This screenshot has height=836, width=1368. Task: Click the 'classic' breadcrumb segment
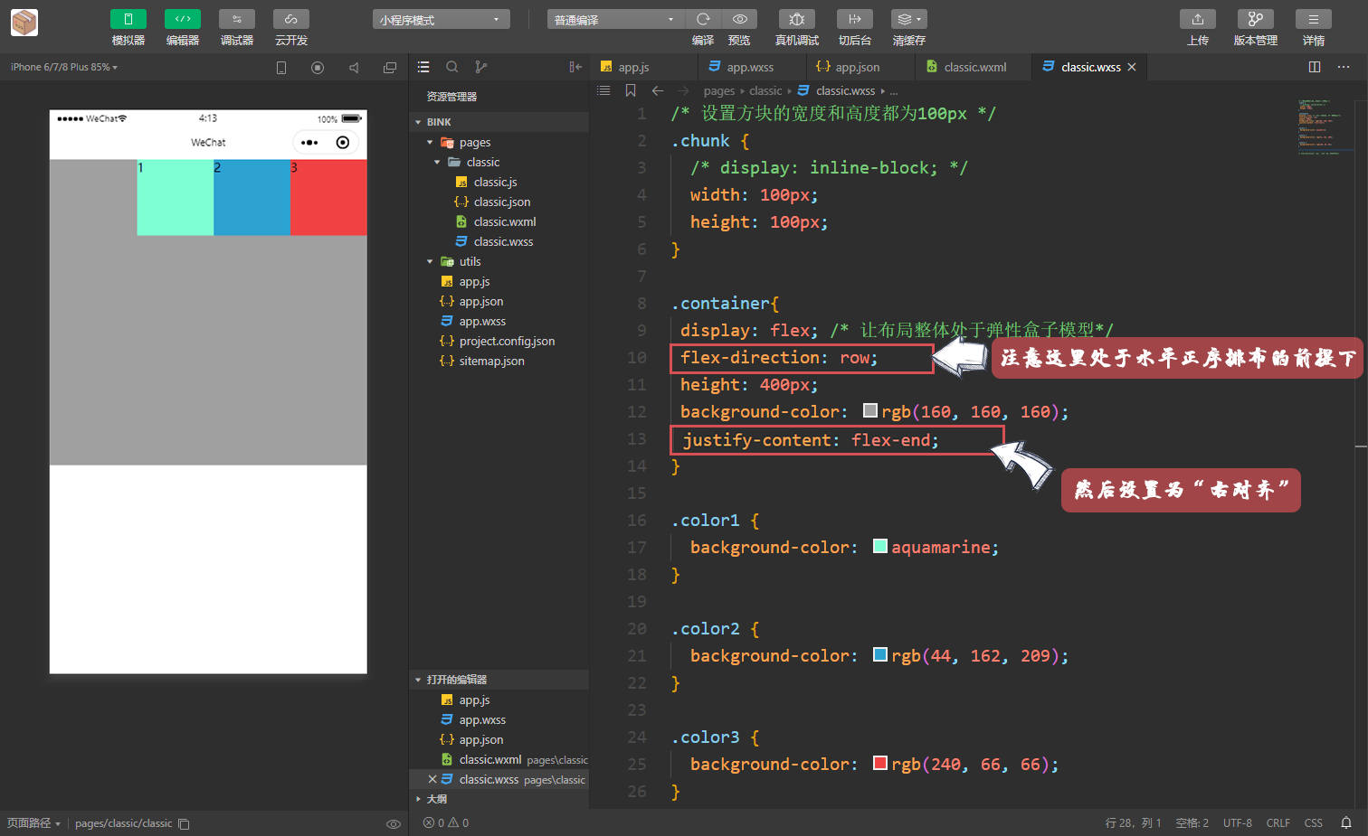765,90
